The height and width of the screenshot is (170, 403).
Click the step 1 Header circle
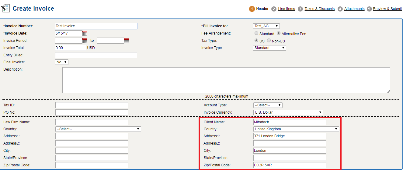pos(252,9)
